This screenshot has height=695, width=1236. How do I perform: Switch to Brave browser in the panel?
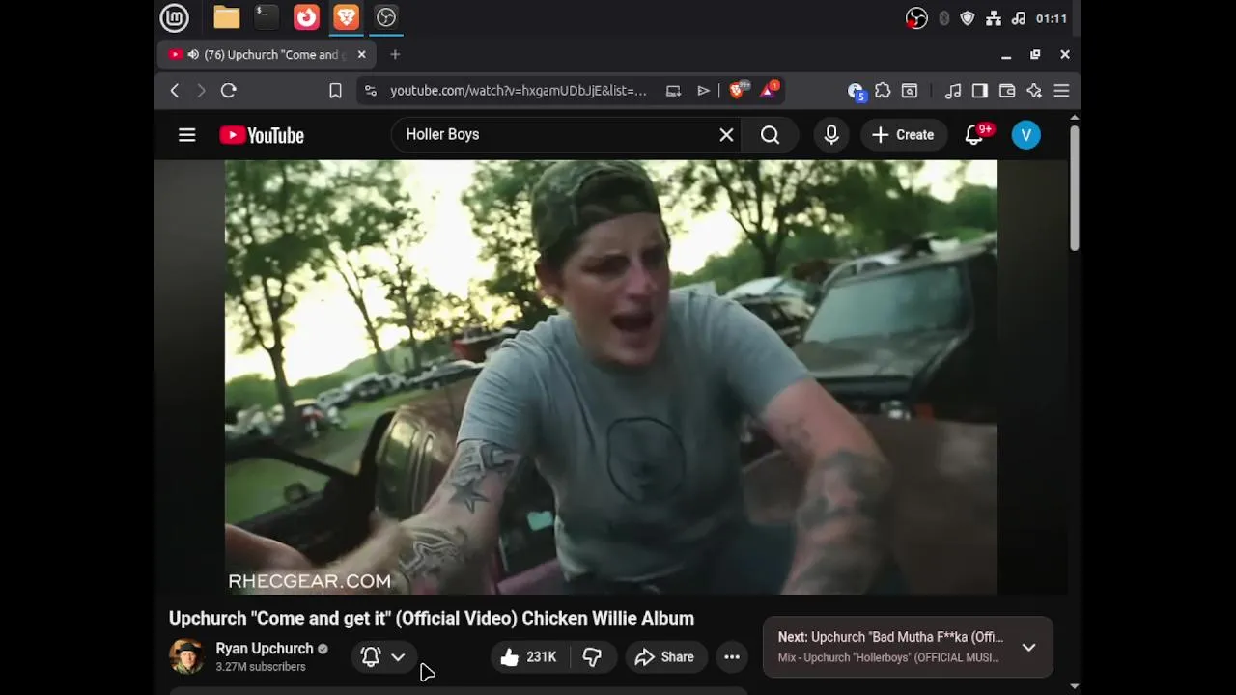point(346,17)
